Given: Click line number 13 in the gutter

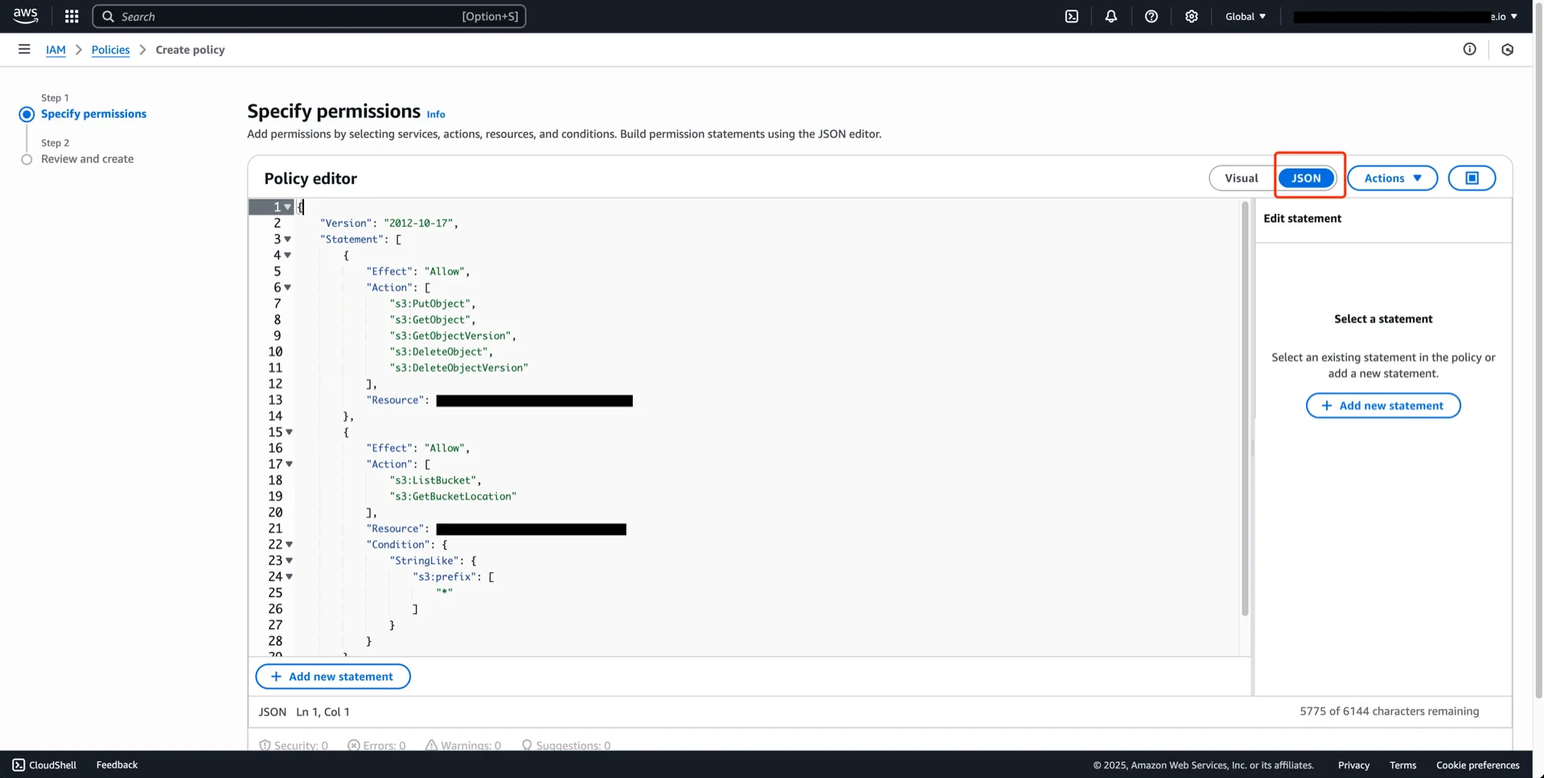Looking at the screenshot, I should tap(275, 400).
